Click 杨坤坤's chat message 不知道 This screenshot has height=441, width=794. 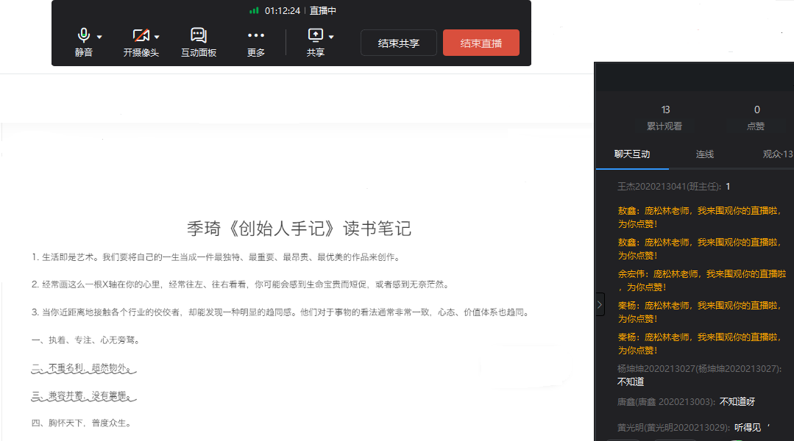631,382
